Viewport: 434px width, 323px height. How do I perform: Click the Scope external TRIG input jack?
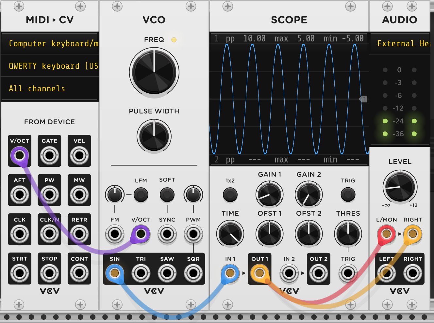[348, 273]
